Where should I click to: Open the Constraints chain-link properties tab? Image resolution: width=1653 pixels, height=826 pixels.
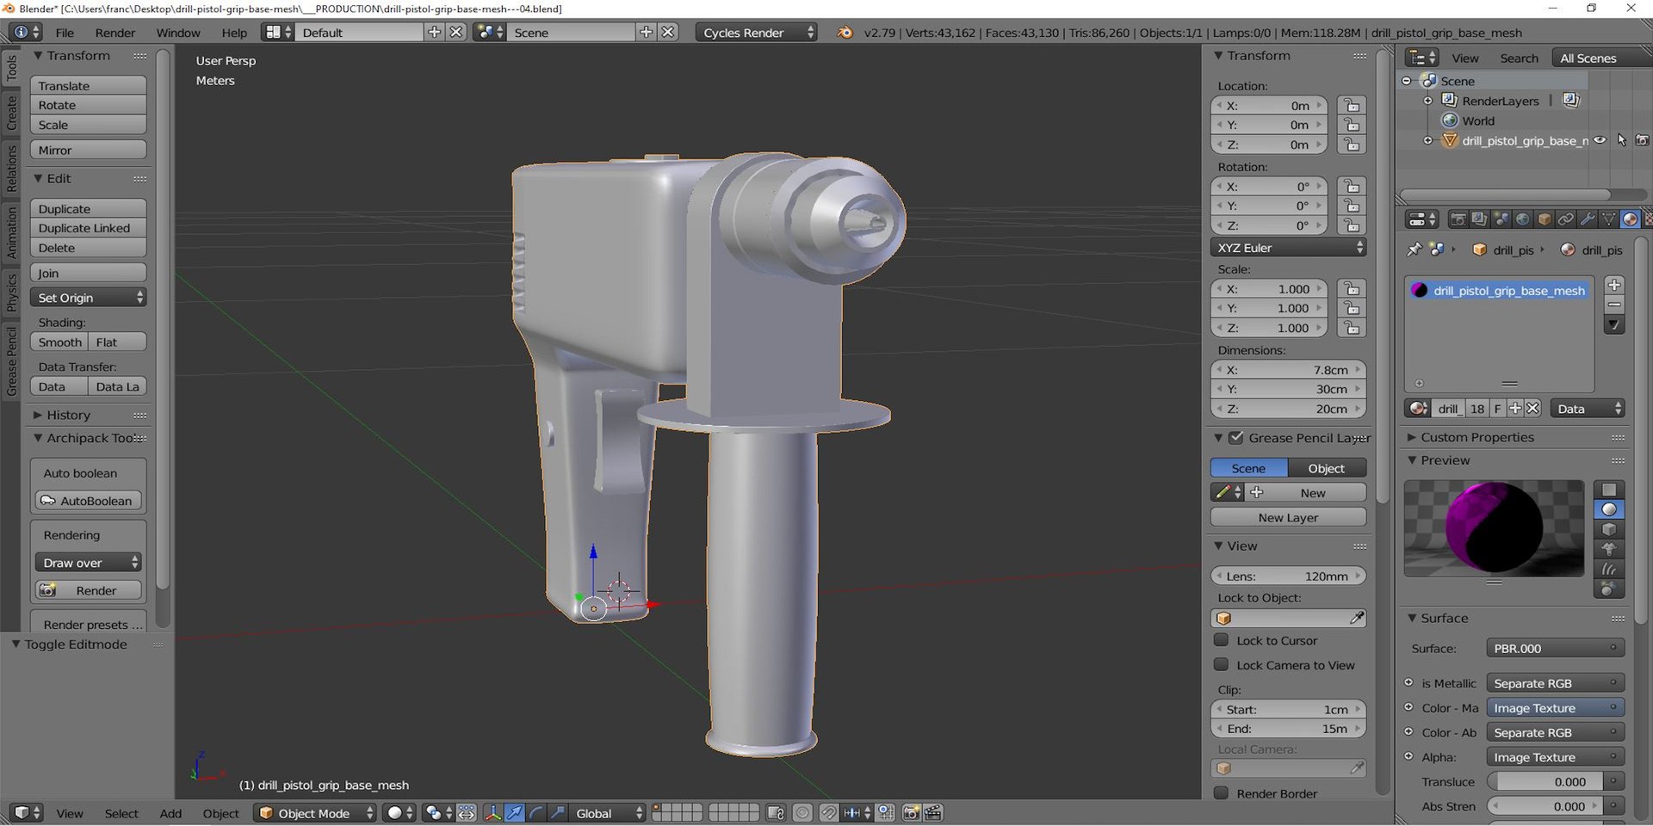coord(1565,219)
